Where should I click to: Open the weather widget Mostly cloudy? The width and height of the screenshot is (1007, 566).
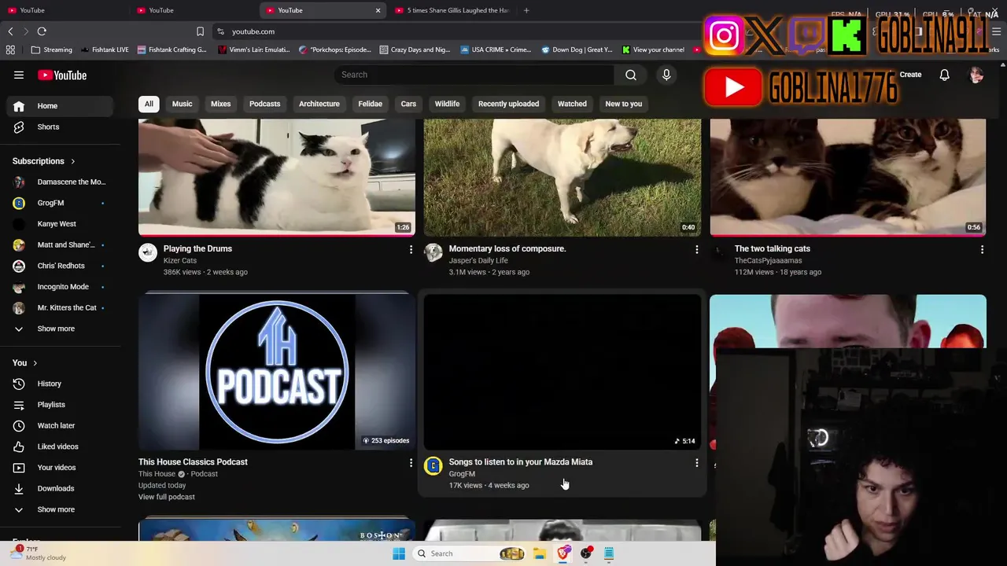click(39, 553)
